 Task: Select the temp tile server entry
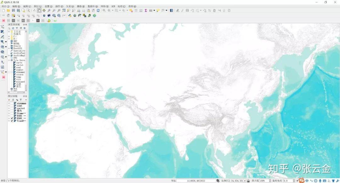coord(19,77)
